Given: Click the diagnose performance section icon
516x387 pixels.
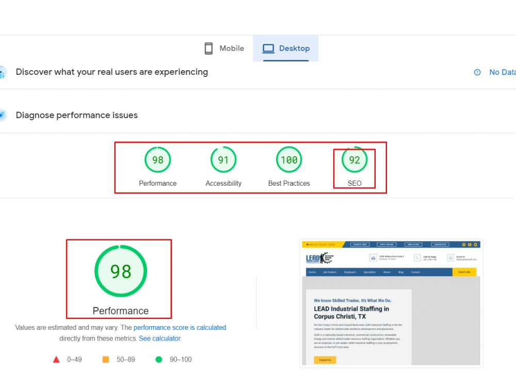Looking at the screenshot, I should click(3, 115).
